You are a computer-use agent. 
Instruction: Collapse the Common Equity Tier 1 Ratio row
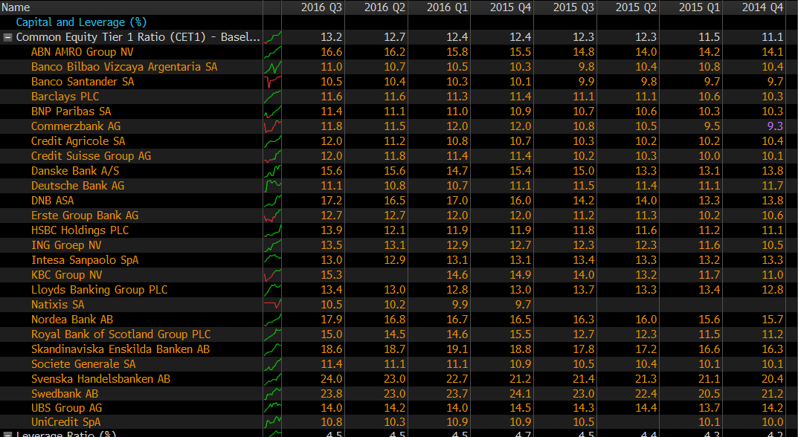click(x=8, y=37)
